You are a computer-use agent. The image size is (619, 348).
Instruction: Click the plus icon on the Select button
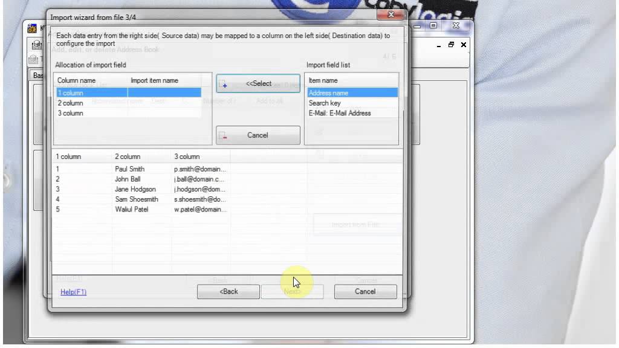223,84
